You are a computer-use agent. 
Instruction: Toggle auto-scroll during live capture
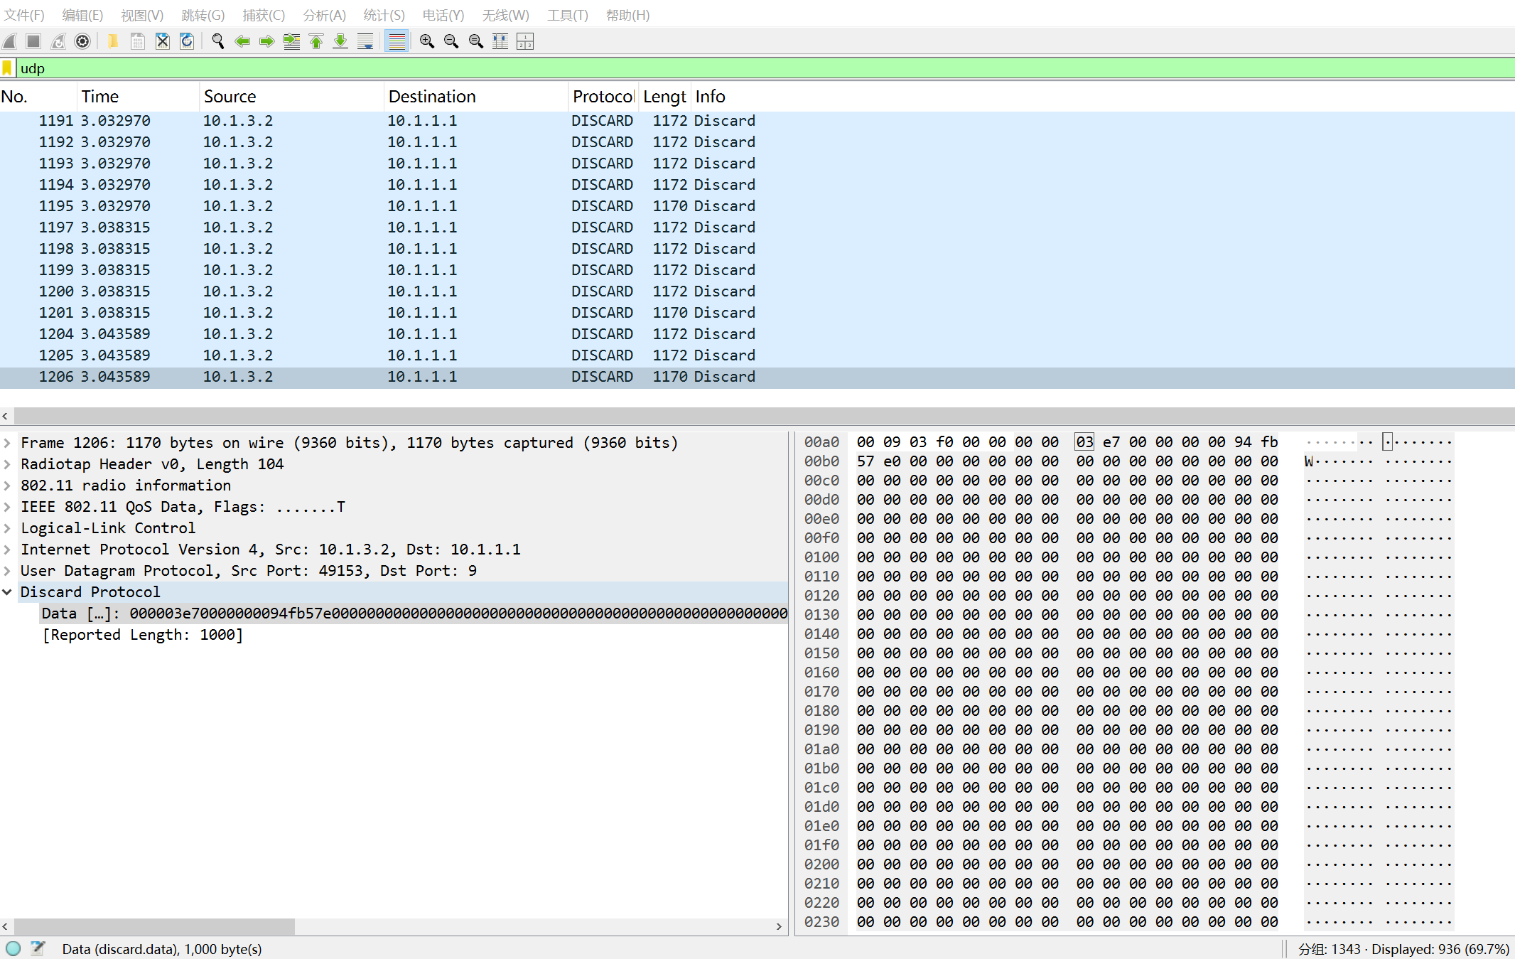[x=365, y=41]
